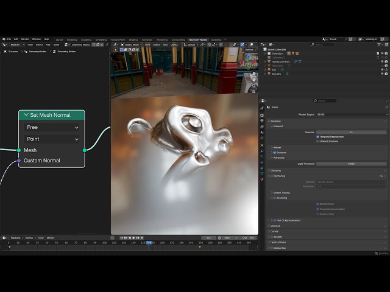Image resolution: width=390 pixels, height=292 pixels.
Task: Toggle the Sun.001 eye visibility icon
Action: pyautogui.click(x=382, y=74)
